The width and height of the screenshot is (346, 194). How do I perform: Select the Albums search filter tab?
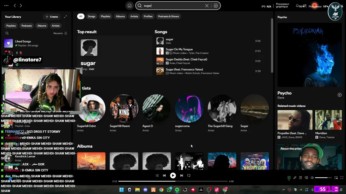(120, 16)
